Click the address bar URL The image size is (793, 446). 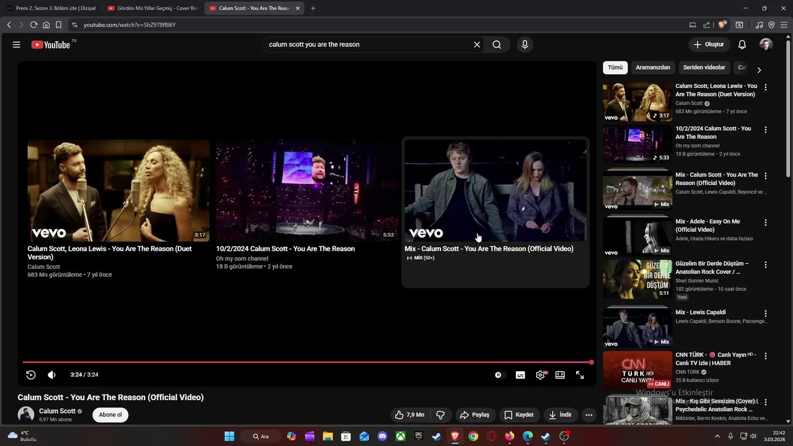(130, 25)
